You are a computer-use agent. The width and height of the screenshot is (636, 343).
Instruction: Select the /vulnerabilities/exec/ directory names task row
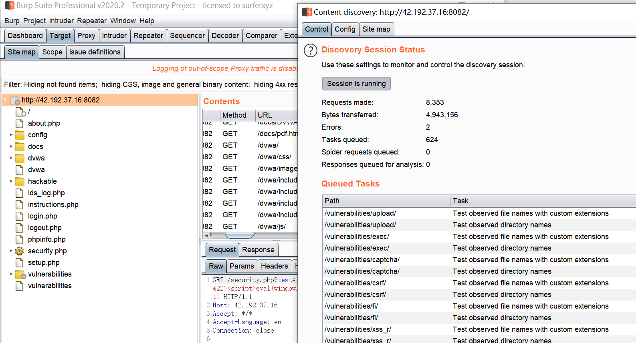(479, 248)
